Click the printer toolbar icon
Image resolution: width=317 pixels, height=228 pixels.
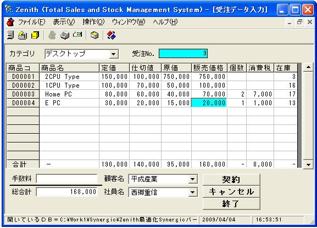65,35
